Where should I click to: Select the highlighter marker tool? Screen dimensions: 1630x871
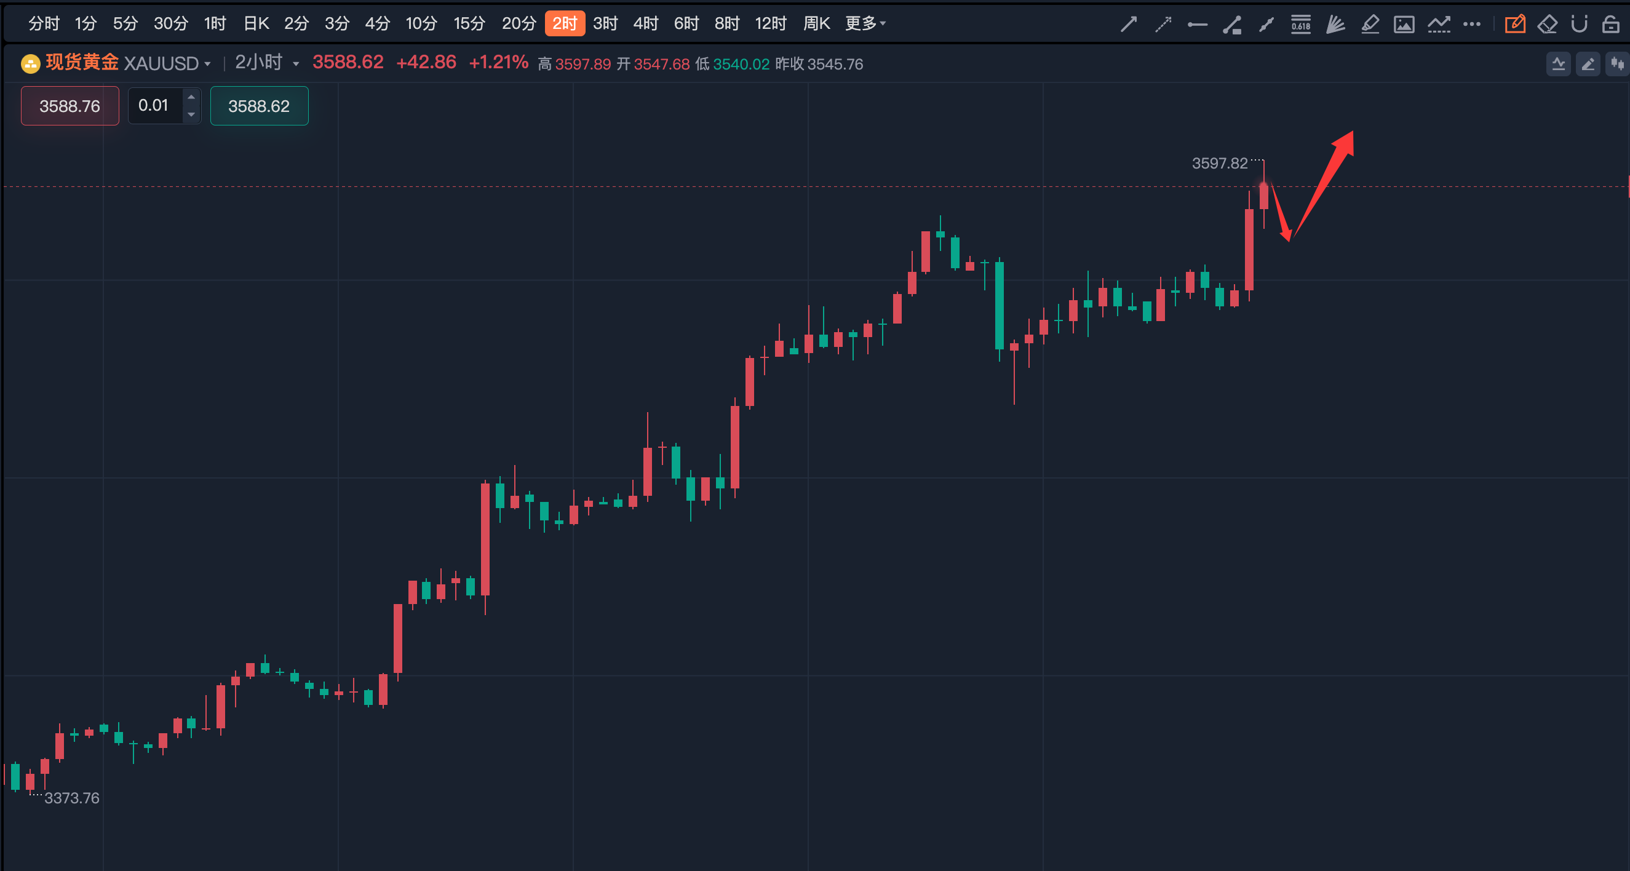[1370, 24]
